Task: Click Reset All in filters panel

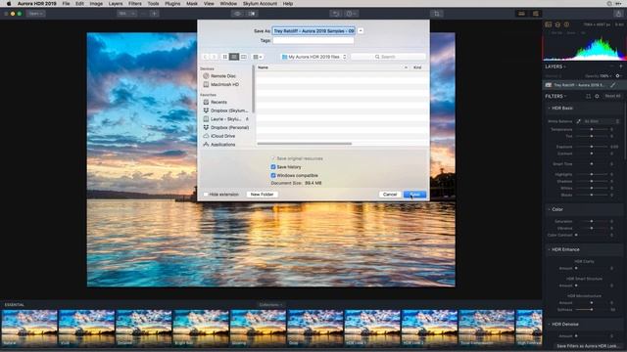Action: pos(612,96)
